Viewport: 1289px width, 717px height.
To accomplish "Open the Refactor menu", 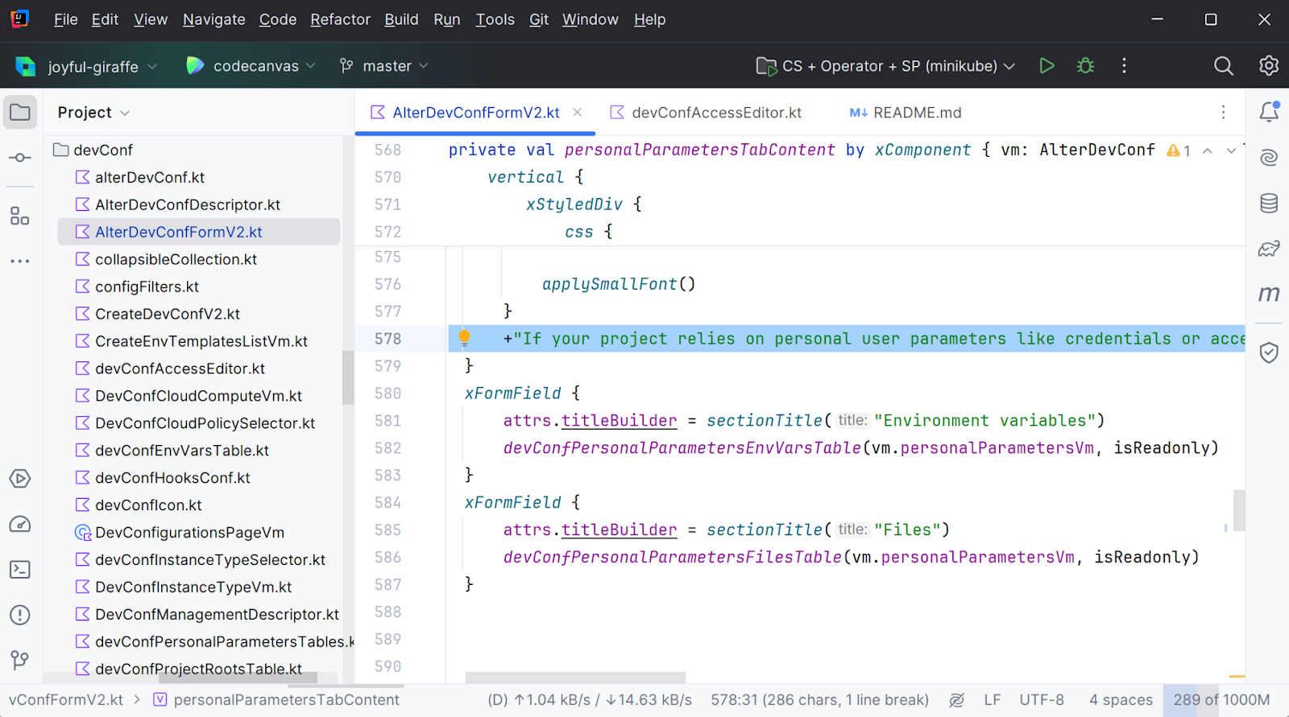I will (x=340, y=19).
